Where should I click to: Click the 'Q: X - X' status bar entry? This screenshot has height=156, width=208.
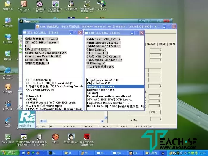[x=122, y=127]
